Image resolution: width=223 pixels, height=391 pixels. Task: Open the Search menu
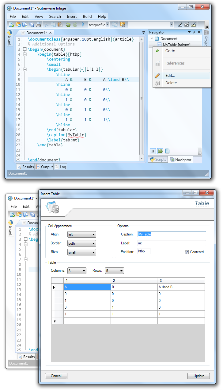click(55, 16)
